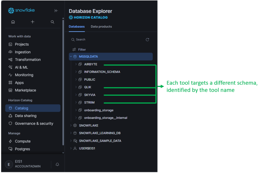Viewport: 258px width, 173px height.
Task: Click the sidebar vertical scrollbar
Action: point(63,83)
